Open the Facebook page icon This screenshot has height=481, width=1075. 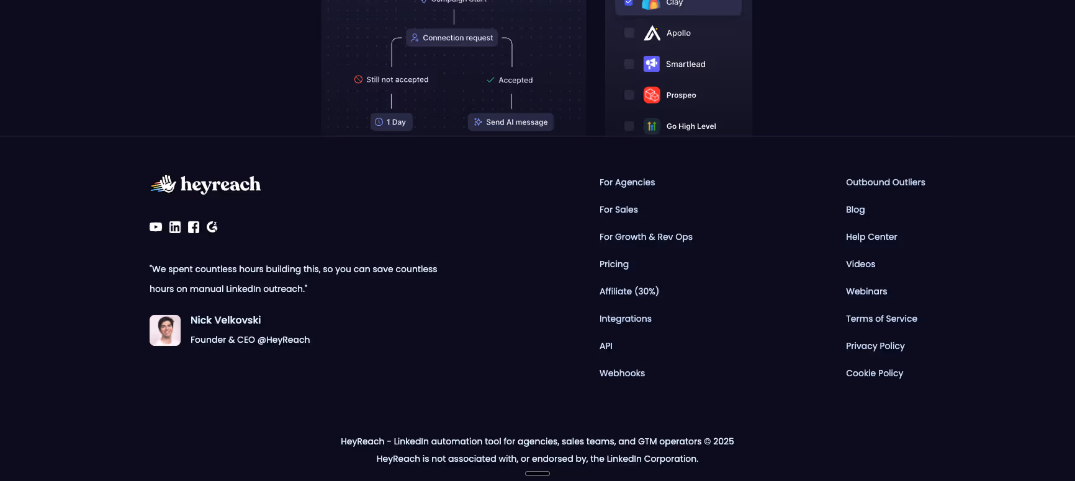coord(193,227)
